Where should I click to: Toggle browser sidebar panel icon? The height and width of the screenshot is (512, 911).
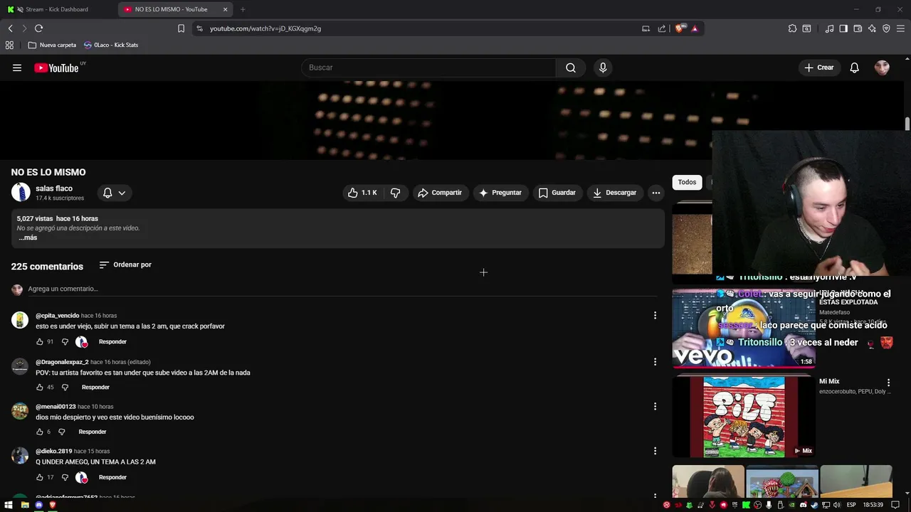(843, 28)
